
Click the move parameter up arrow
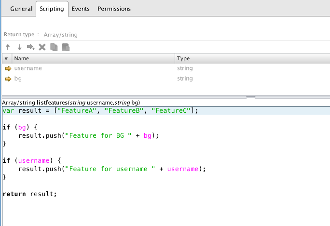click(x=8, y=47)
